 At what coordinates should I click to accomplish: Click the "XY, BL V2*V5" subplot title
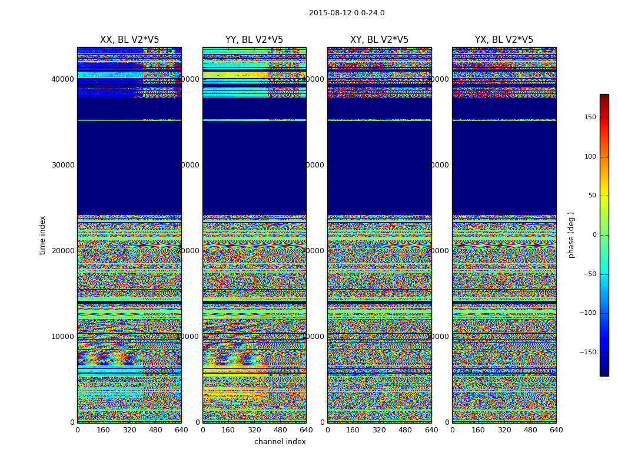379,40
